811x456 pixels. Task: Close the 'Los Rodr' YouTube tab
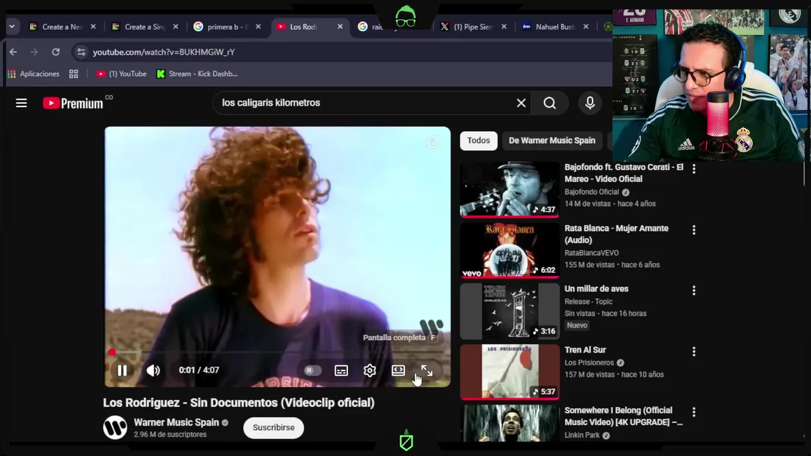tap(340, 27)
